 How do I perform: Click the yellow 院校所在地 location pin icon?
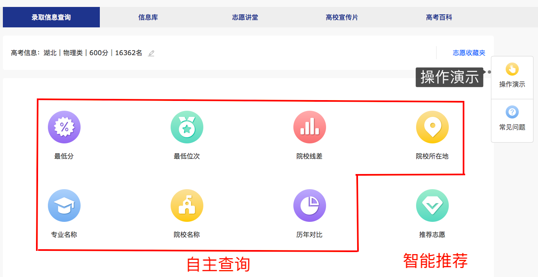(x=432, y=127)
